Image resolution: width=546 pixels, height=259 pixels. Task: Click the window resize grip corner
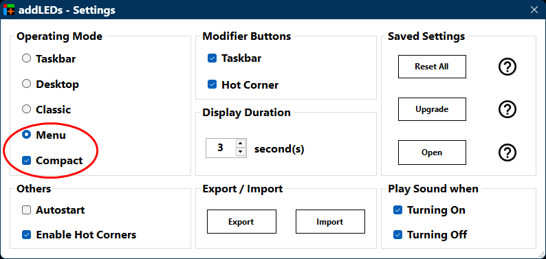pos(540,254)
